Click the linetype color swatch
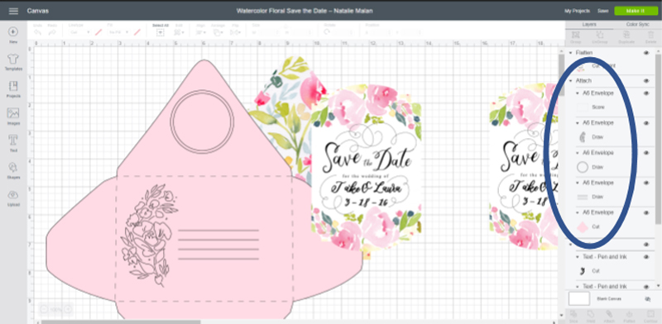This screenshot has height=324, width=662. (x=98, y=32)
